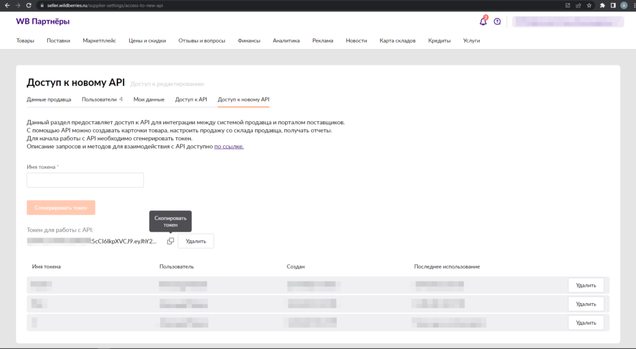Copy the API token with copy icon
Image resolution: width=636 pixels, height=349 pixels.
coord(170,241)
